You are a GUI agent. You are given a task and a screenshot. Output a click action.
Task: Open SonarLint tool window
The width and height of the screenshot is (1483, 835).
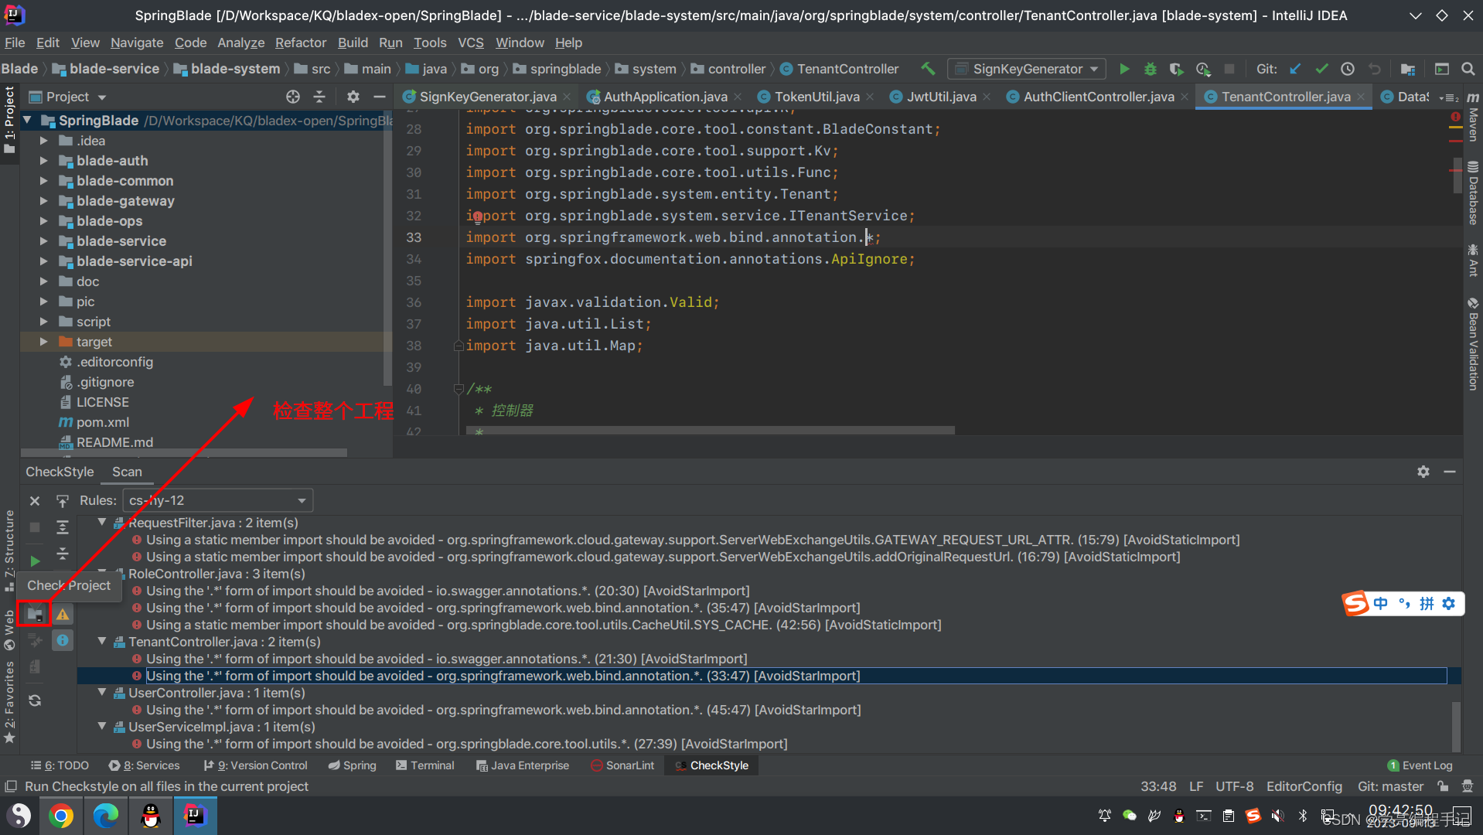click(622, 765)
